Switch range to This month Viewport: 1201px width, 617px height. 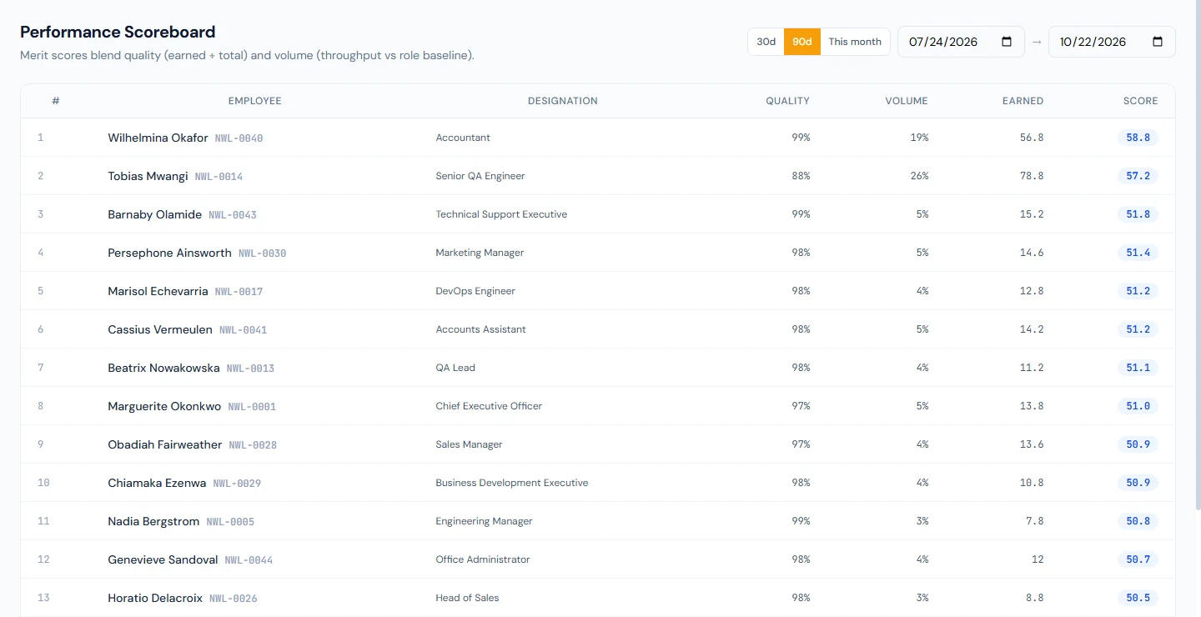(x=855, y=42)
